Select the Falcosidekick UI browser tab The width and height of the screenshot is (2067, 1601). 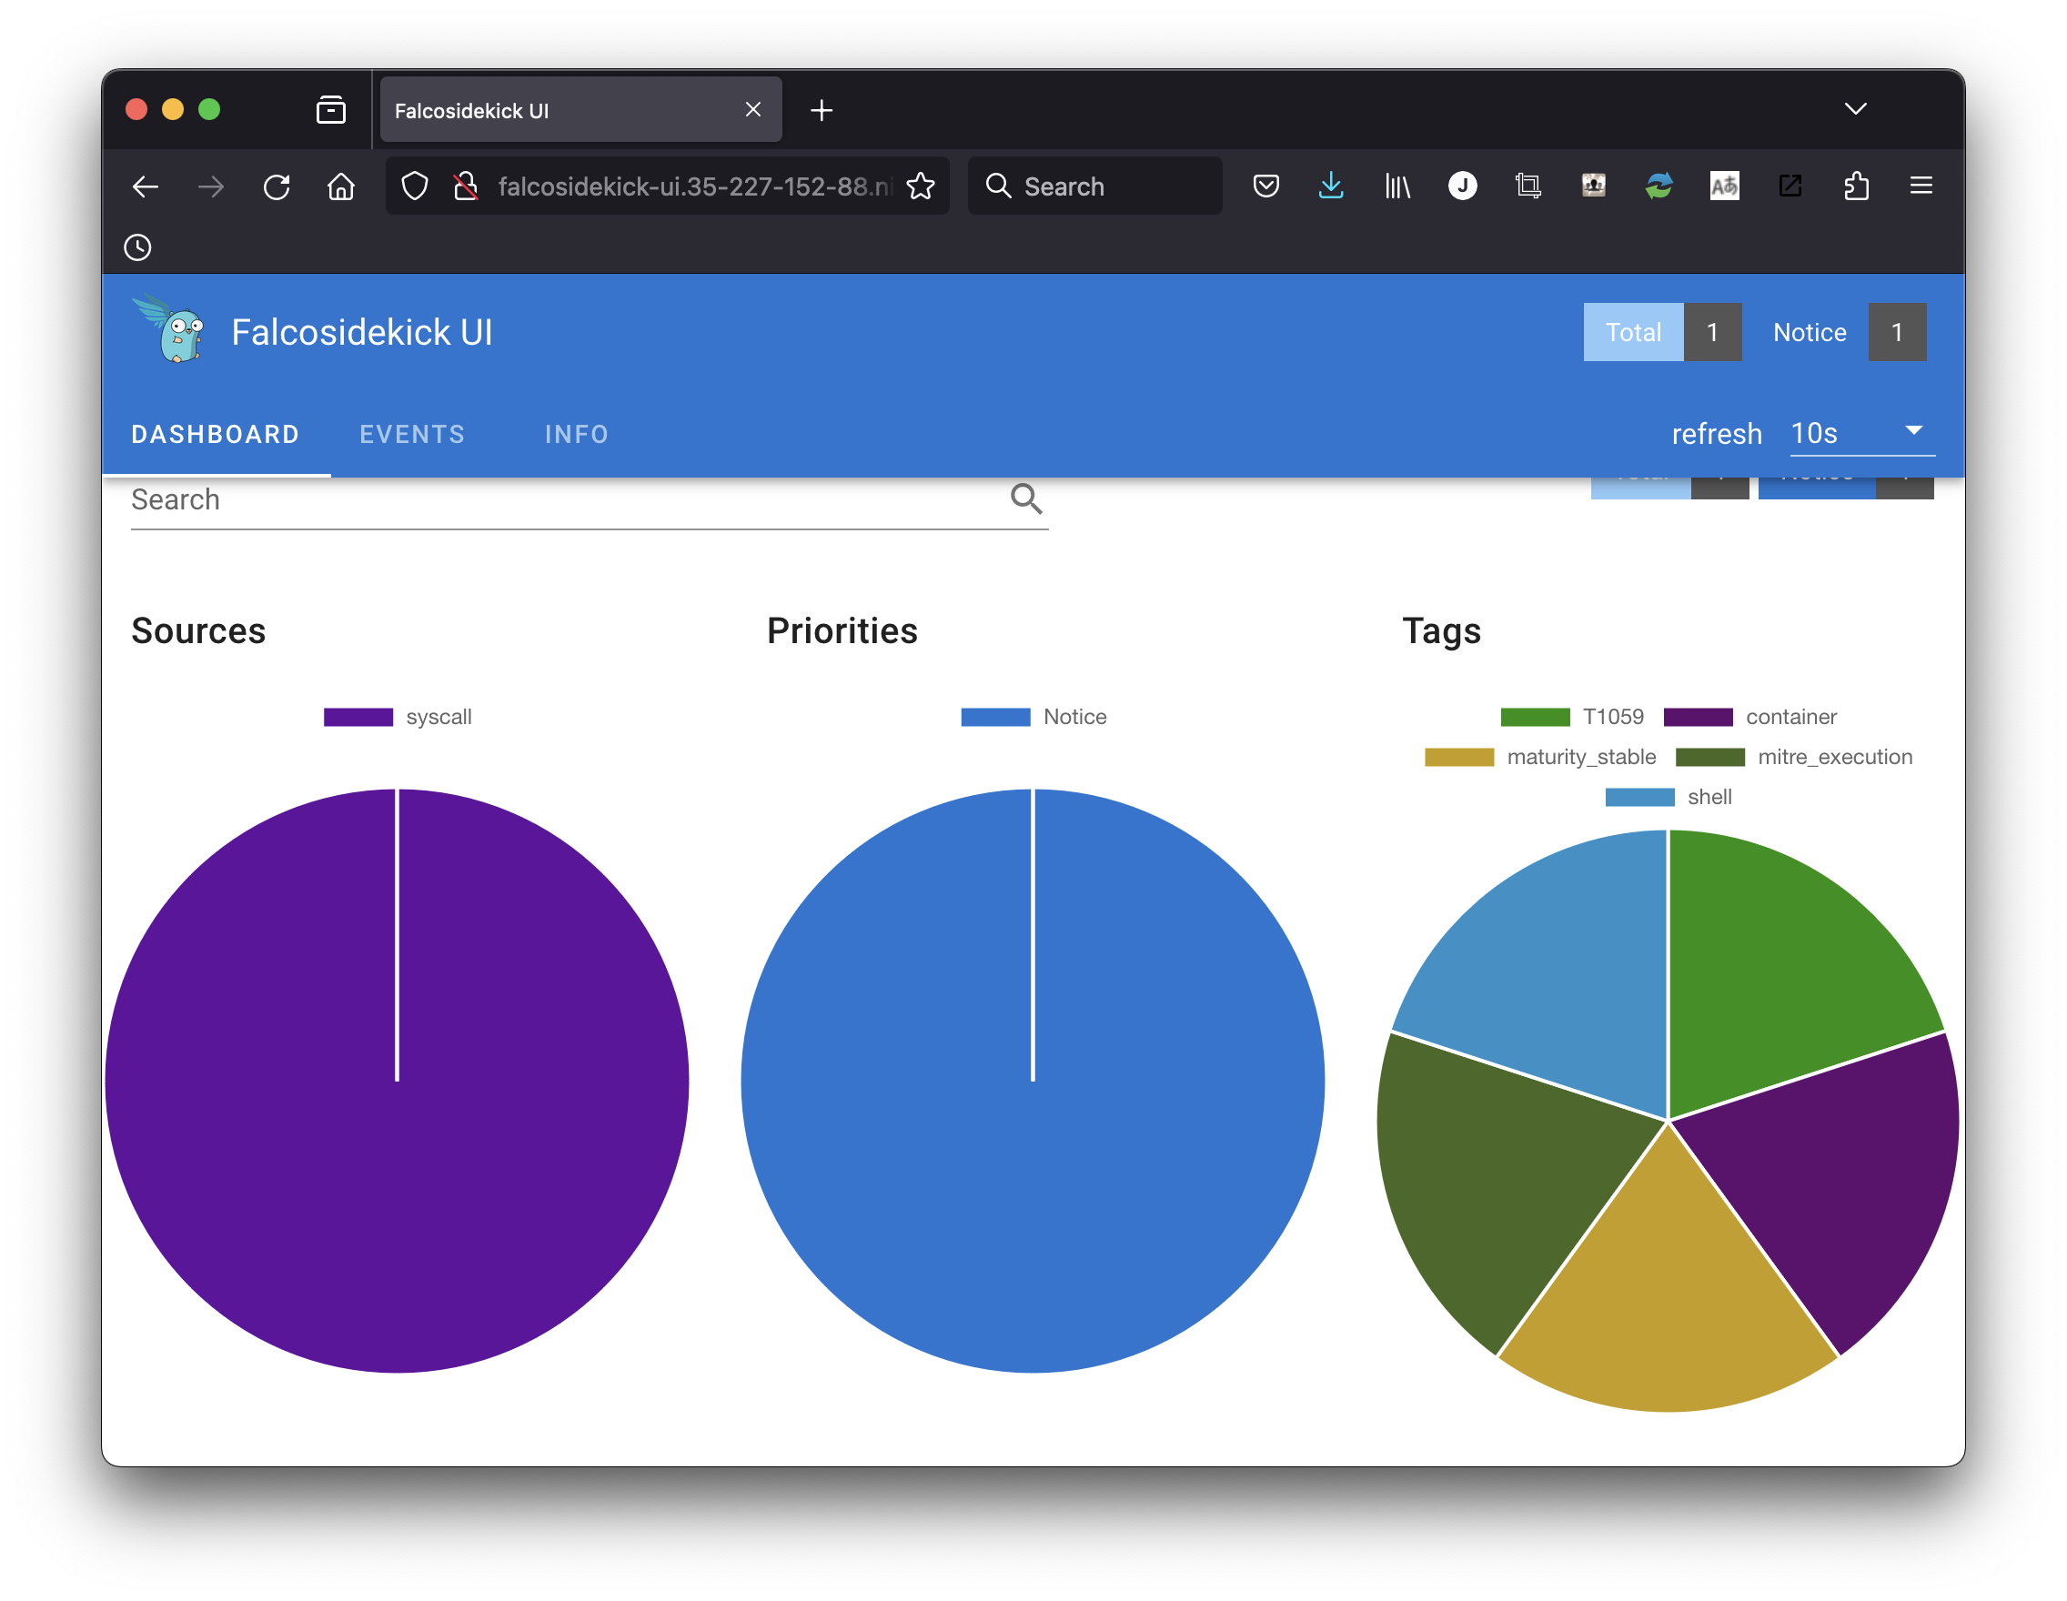point(580,110)
